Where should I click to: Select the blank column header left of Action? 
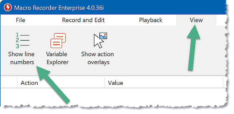(9, 83)
